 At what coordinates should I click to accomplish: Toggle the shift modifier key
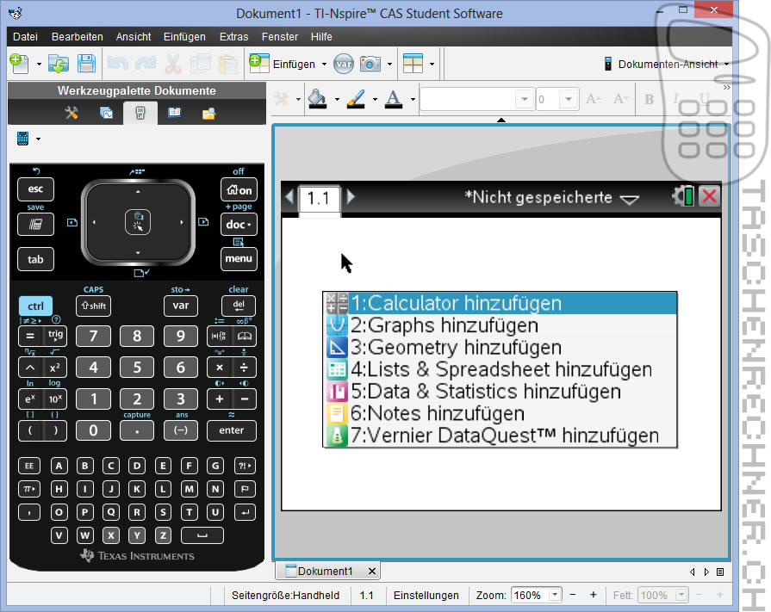93,306
